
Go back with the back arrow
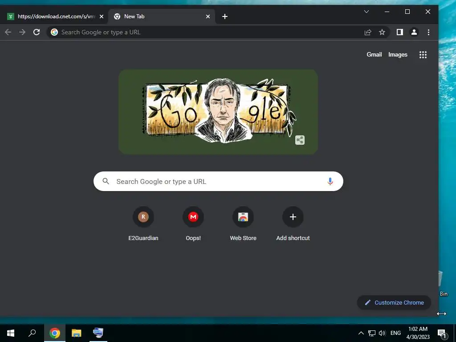8,32
